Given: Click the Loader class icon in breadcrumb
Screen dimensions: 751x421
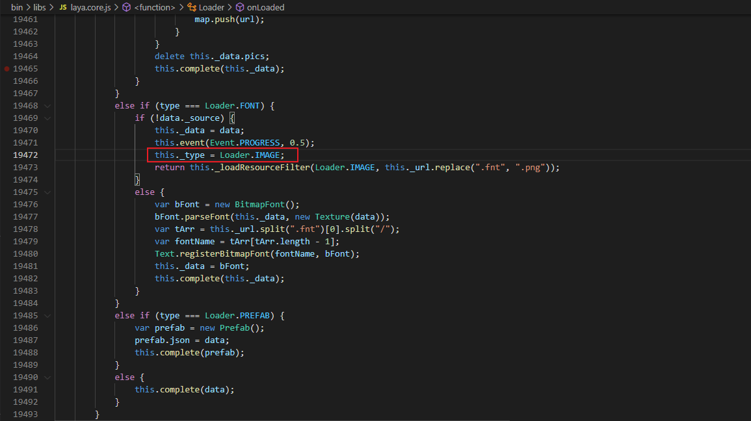Looking at the screenshot, I should (x=191, y=7).
